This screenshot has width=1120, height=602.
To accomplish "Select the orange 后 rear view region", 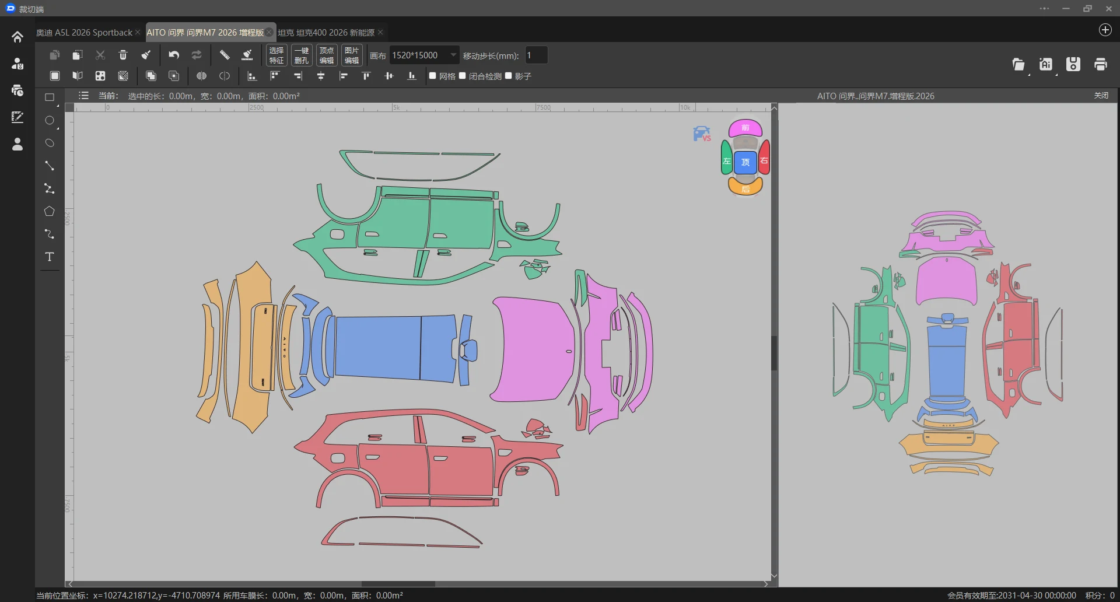I will click(745, 187).
